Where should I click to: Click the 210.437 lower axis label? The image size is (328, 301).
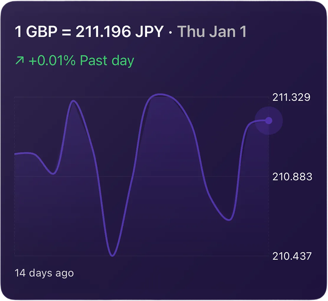pos(292,256)
